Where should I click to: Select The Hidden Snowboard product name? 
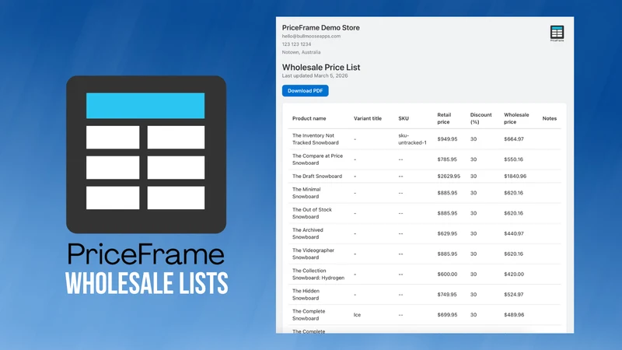306,295
